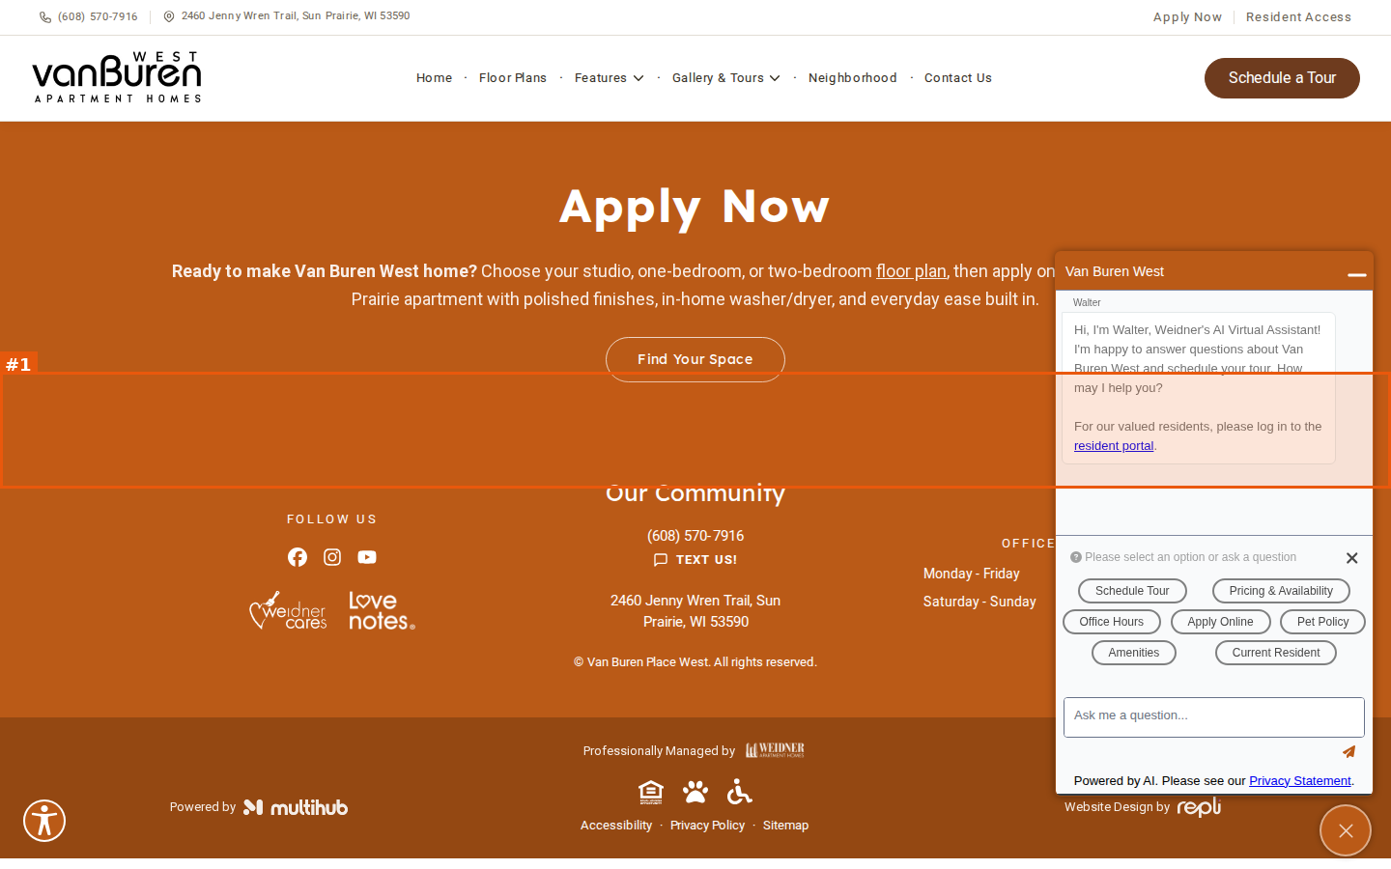Focus the Ask me a question field
Viewport: 1391px width, 869px height.
point(1214,717)
